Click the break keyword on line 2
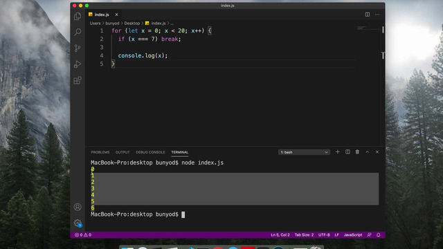The width and height of the screenshot is (443, 249). click(170, 39)
